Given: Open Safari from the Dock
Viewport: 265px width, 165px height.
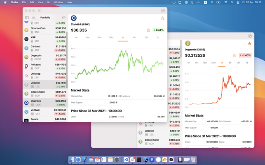Looking at the screenshot, I should coord(78,160).
